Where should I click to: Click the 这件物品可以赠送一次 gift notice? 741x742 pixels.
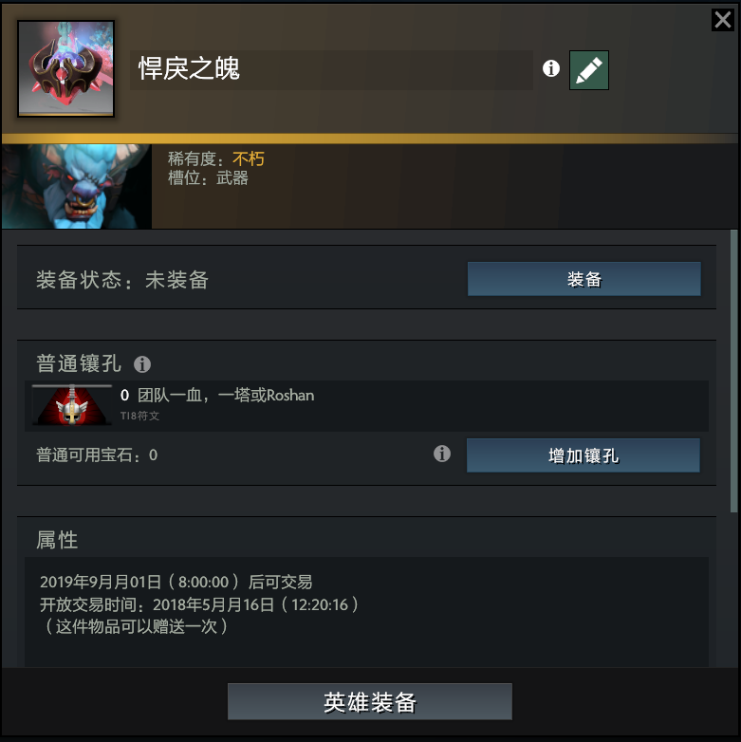136,626
